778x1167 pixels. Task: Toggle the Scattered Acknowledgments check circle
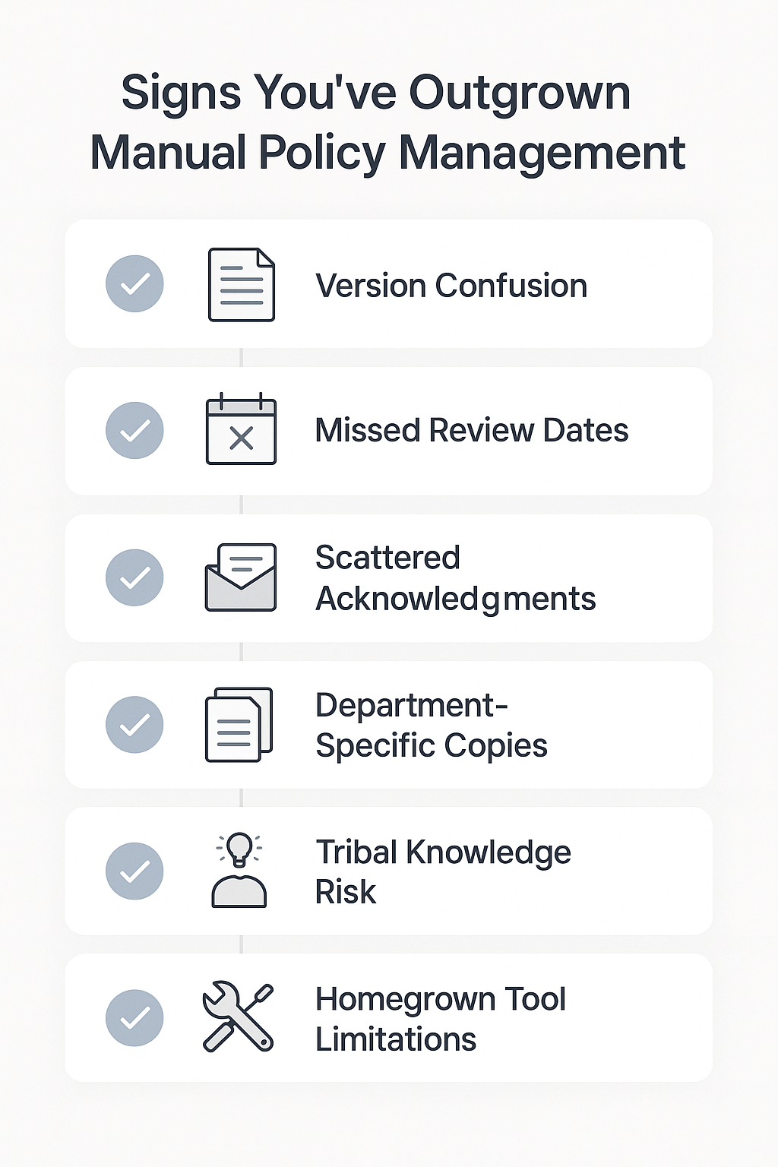click(134, 577)
